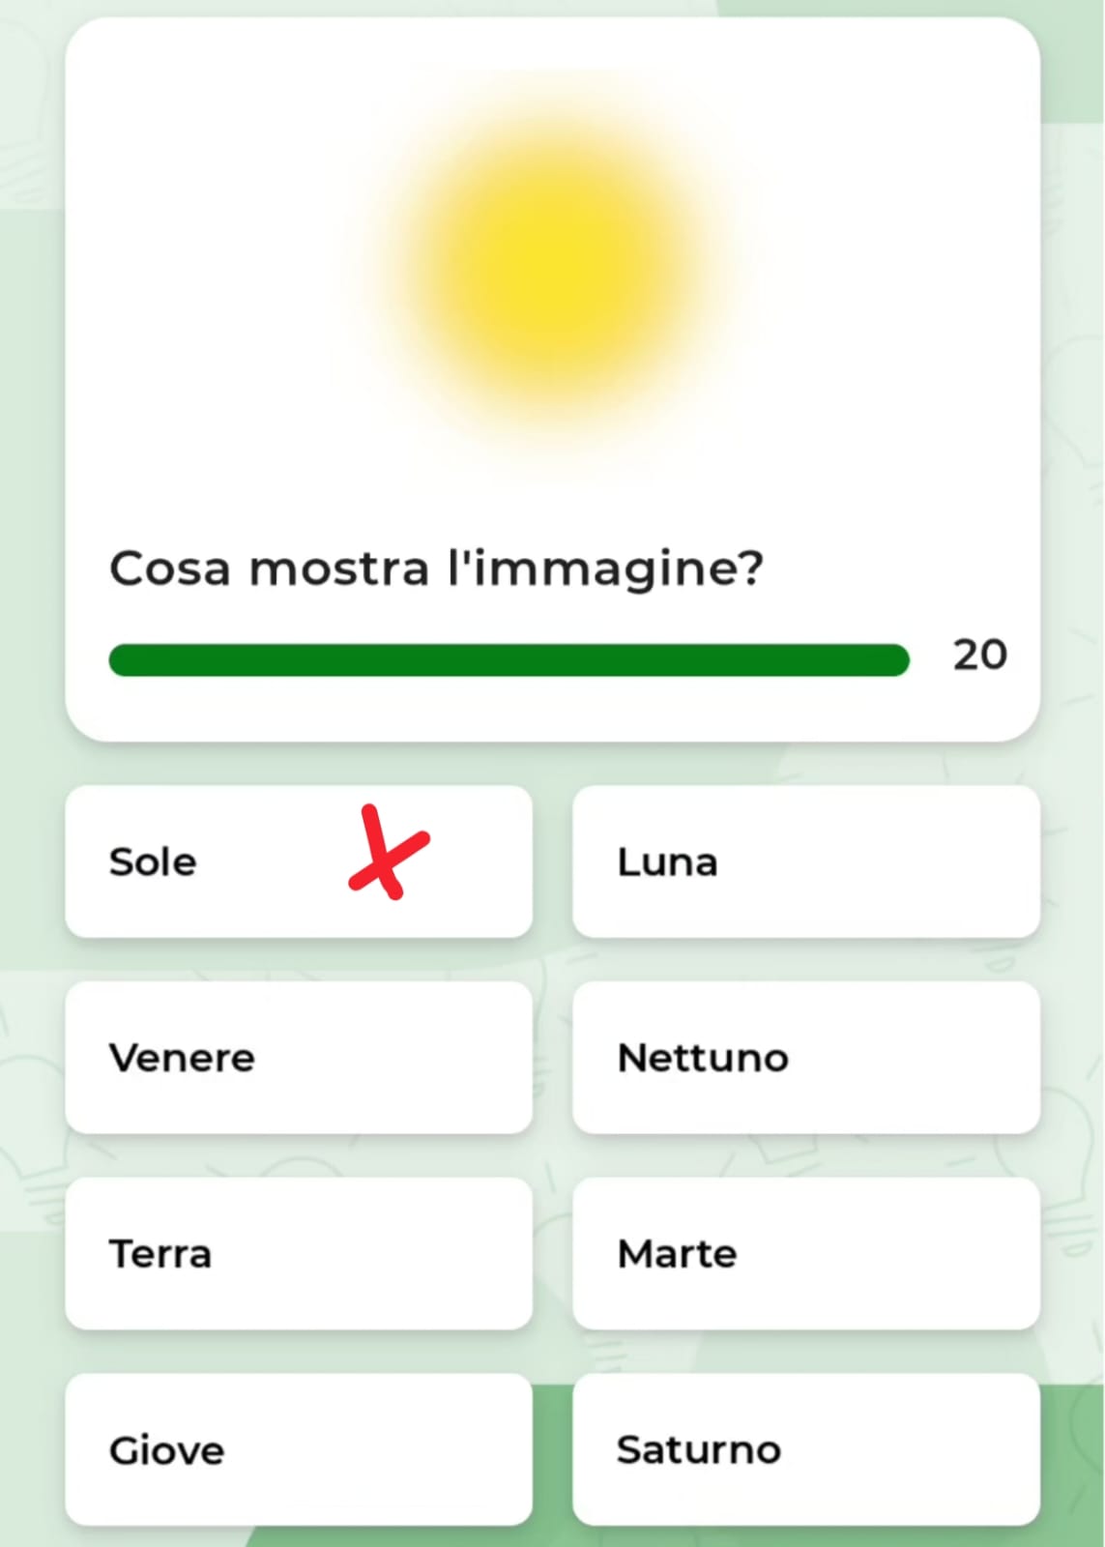Choose the answer naming Earth's natural satellite
The height and width of the screenshot is (1547, 1105).
coord(805,861)
